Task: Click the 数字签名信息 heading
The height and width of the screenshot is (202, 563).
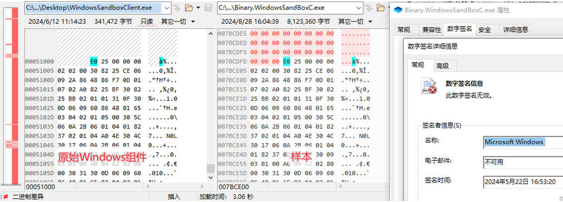Action: tap(464, 83)
